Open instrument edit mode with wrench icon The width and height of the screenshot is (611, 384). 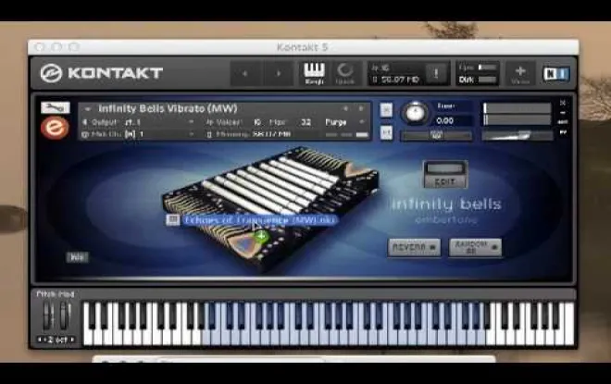pyautogui.click(x=56, y=107)
